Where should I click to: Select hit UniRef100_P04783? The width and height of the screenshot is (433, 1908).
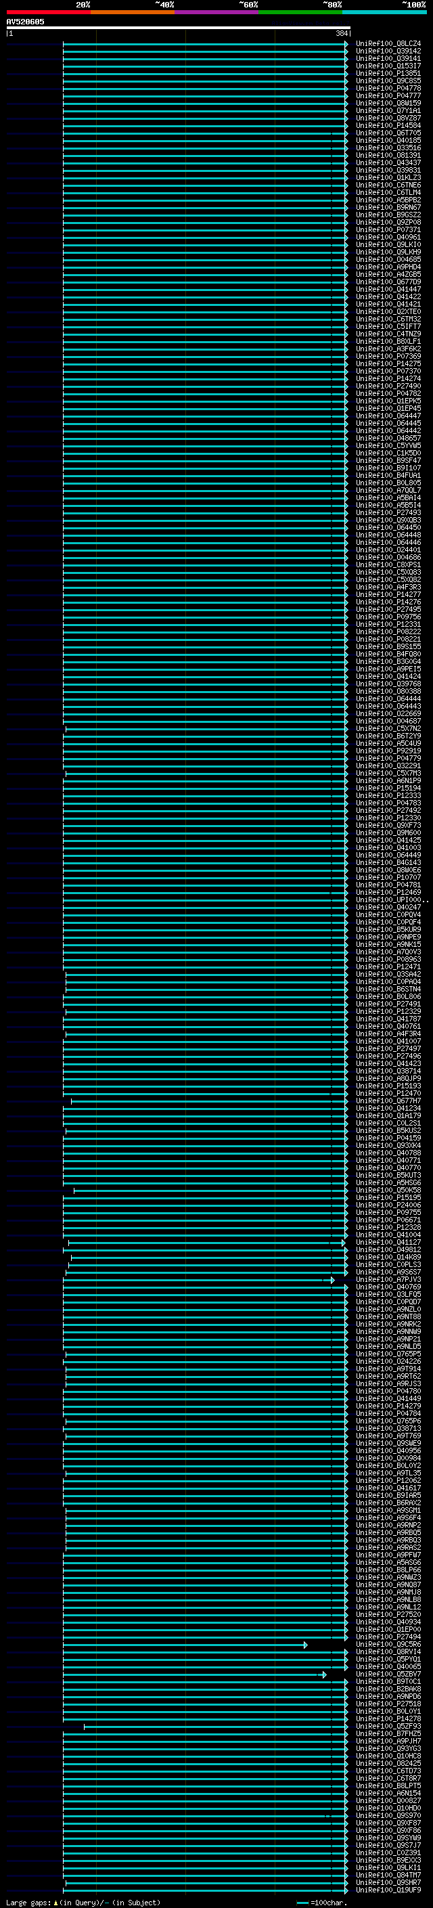tap(388, 803)
